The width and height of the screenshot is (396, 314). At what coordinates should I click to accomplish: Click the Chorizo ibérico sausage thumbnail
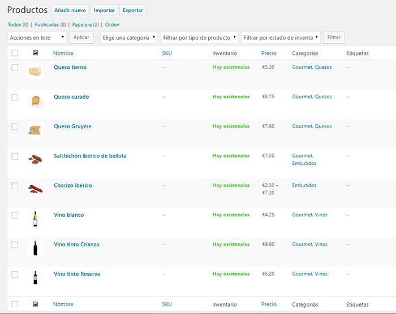[x=35, y=189]
